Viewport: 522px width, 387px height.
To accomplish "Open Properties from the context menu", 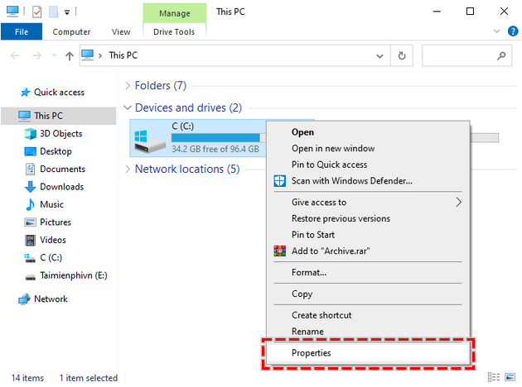I will [368, 353].
